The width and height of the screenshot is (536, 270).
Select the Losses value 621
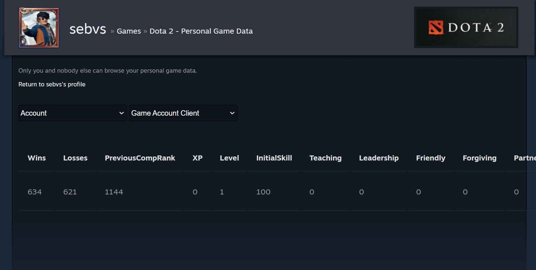click(x=70, y=192)
